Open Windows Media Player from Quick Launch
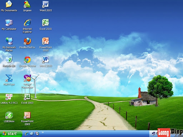 pos(37,133)
